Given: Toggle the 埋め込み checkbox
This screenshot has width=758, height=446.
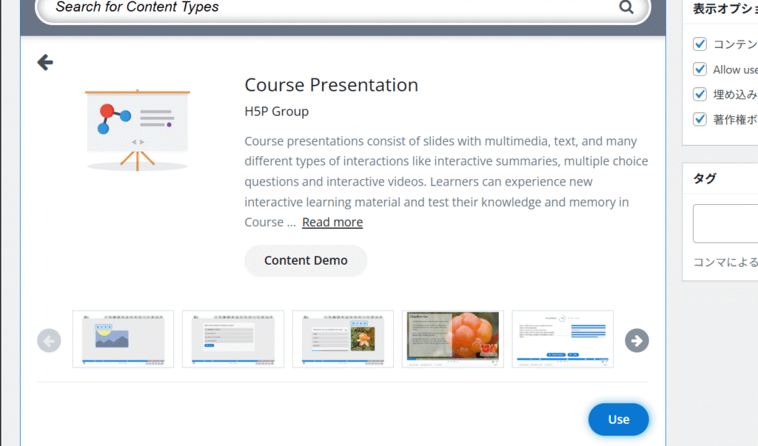Looking at the screenshot, I should 700,94.
